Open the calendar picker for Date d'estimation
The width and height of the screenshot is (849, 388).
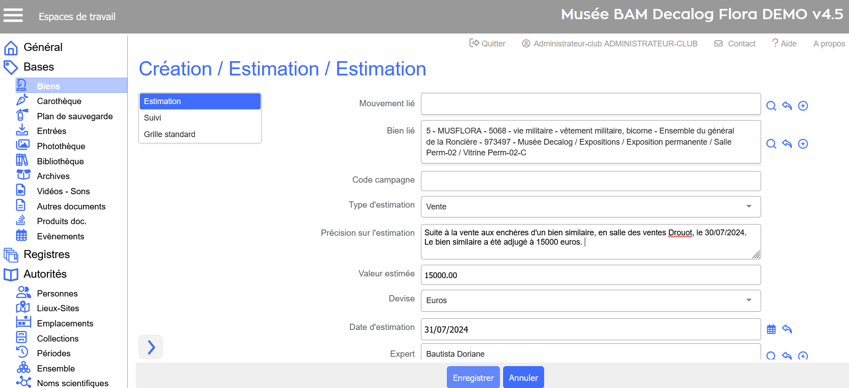771,330
